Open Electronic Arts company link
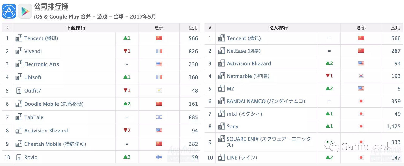This screenshot has height=166, width=404. coord(41,64)
